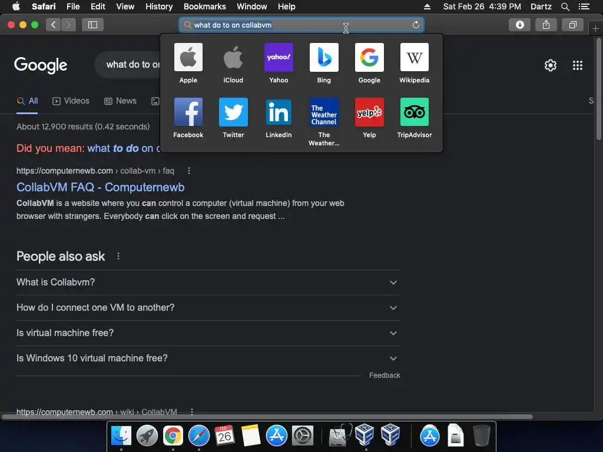The height and width of the screenshot is (452, 603).
Task: Toggle the Safari sidebar button
Action: point(92,25)
